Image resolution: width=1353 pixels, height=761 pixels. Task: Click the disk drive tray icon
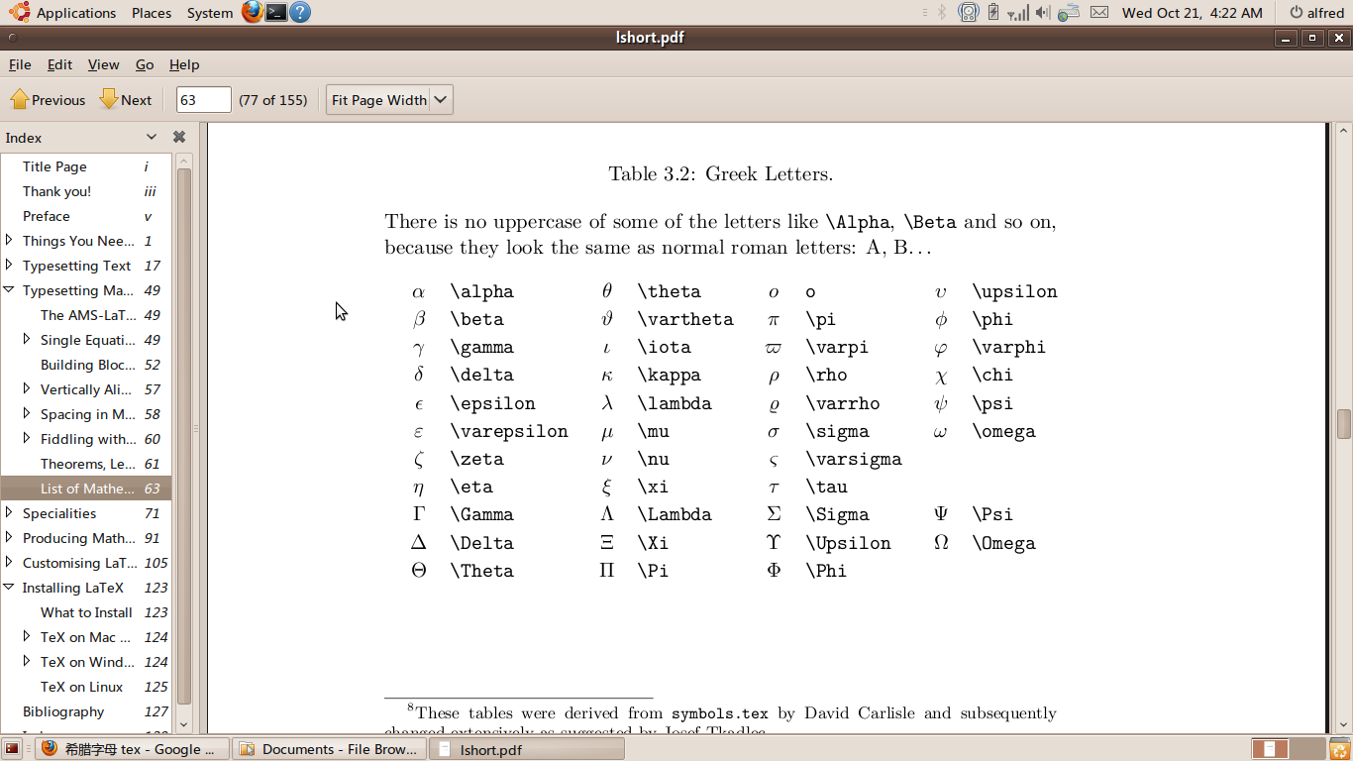(968, 13)
